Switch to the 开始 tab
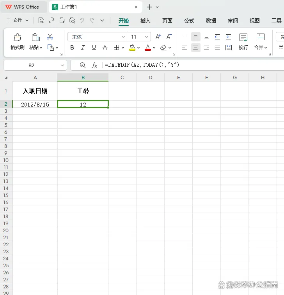The height and width of the screenshot is (295, 284). point(124,21)
